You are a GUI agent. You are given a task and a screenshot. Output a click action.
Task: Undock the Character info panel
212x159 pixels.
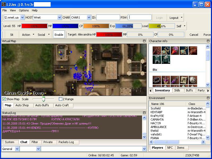208,41
